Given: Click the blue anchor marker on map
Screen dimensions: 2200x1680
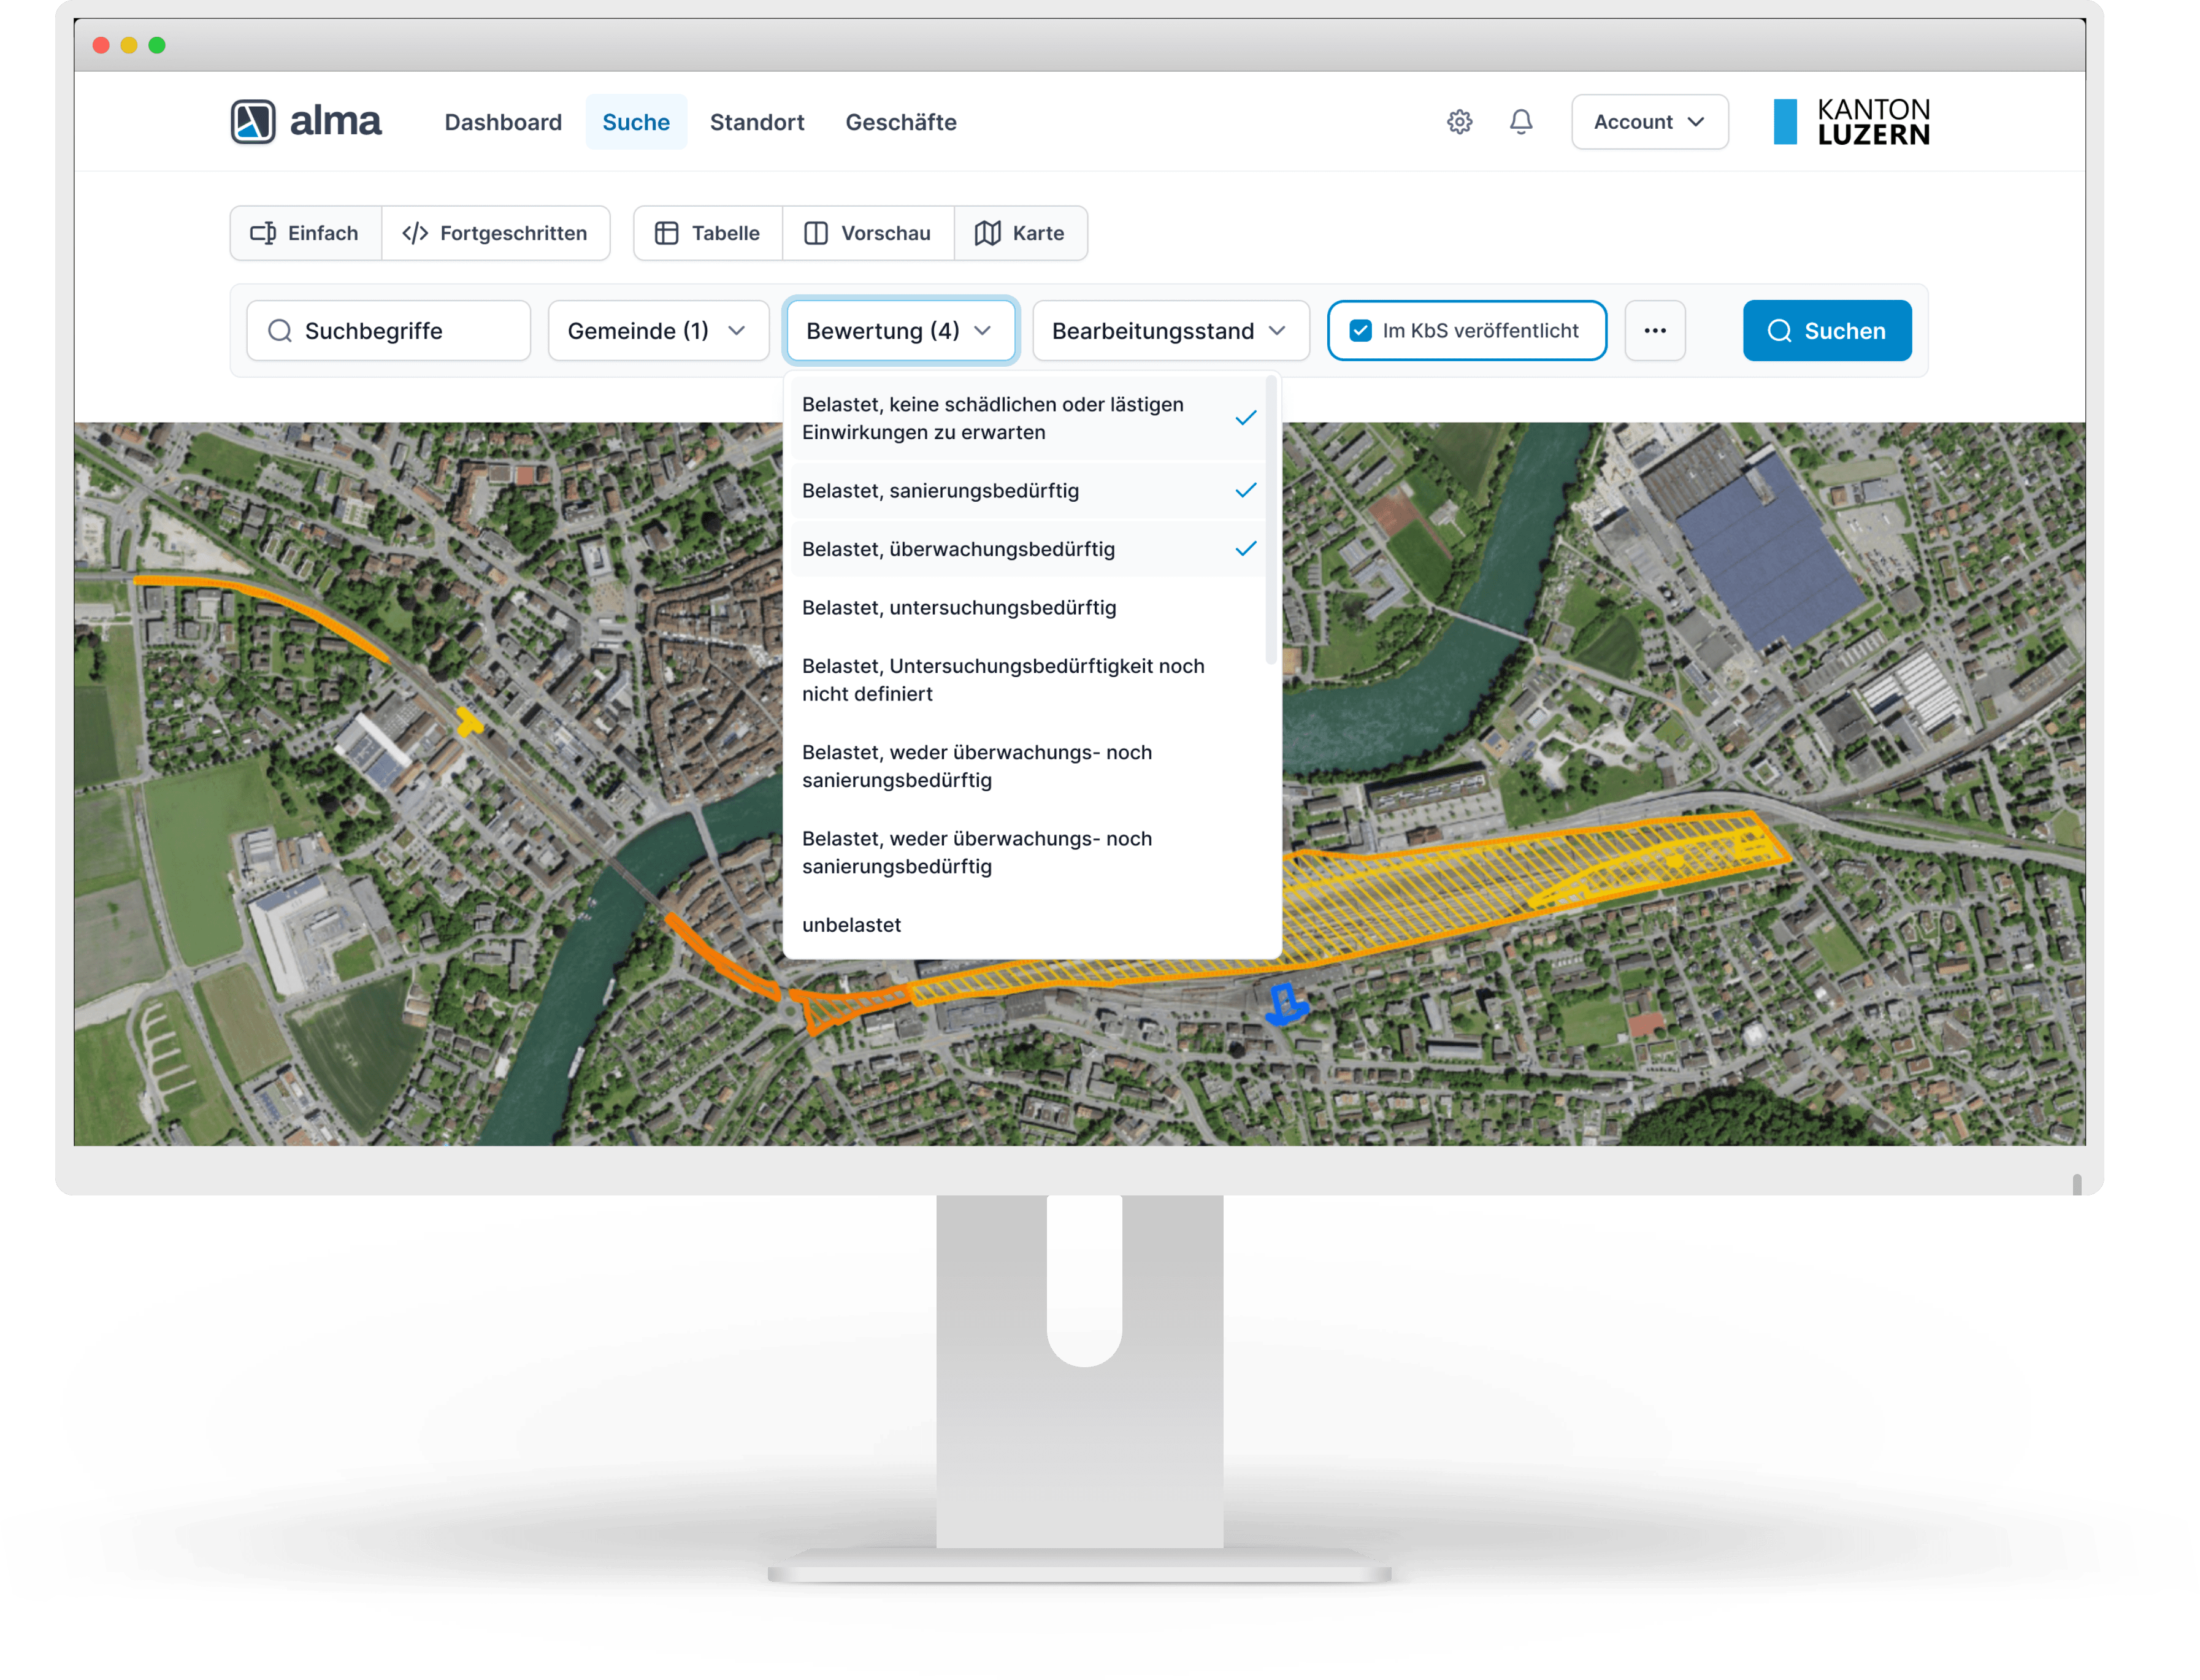Looking at the screenshot, I should coord(1285,1003).
